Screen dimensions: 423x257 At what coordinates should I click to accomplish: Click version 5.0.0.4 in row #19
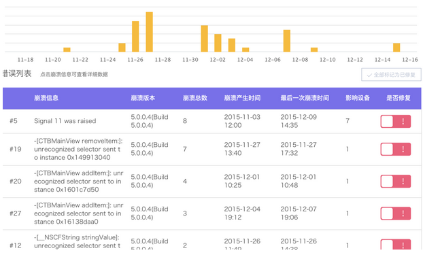tap(150, 149)
